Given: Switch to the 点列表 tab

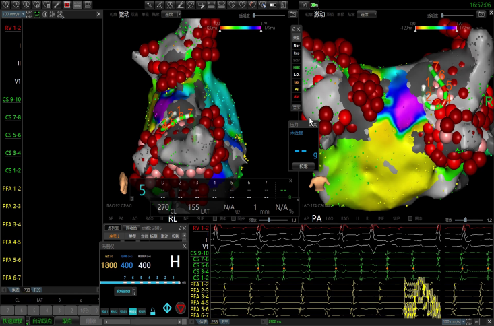Looking at the screenshot, I should (x=113, y=229).
